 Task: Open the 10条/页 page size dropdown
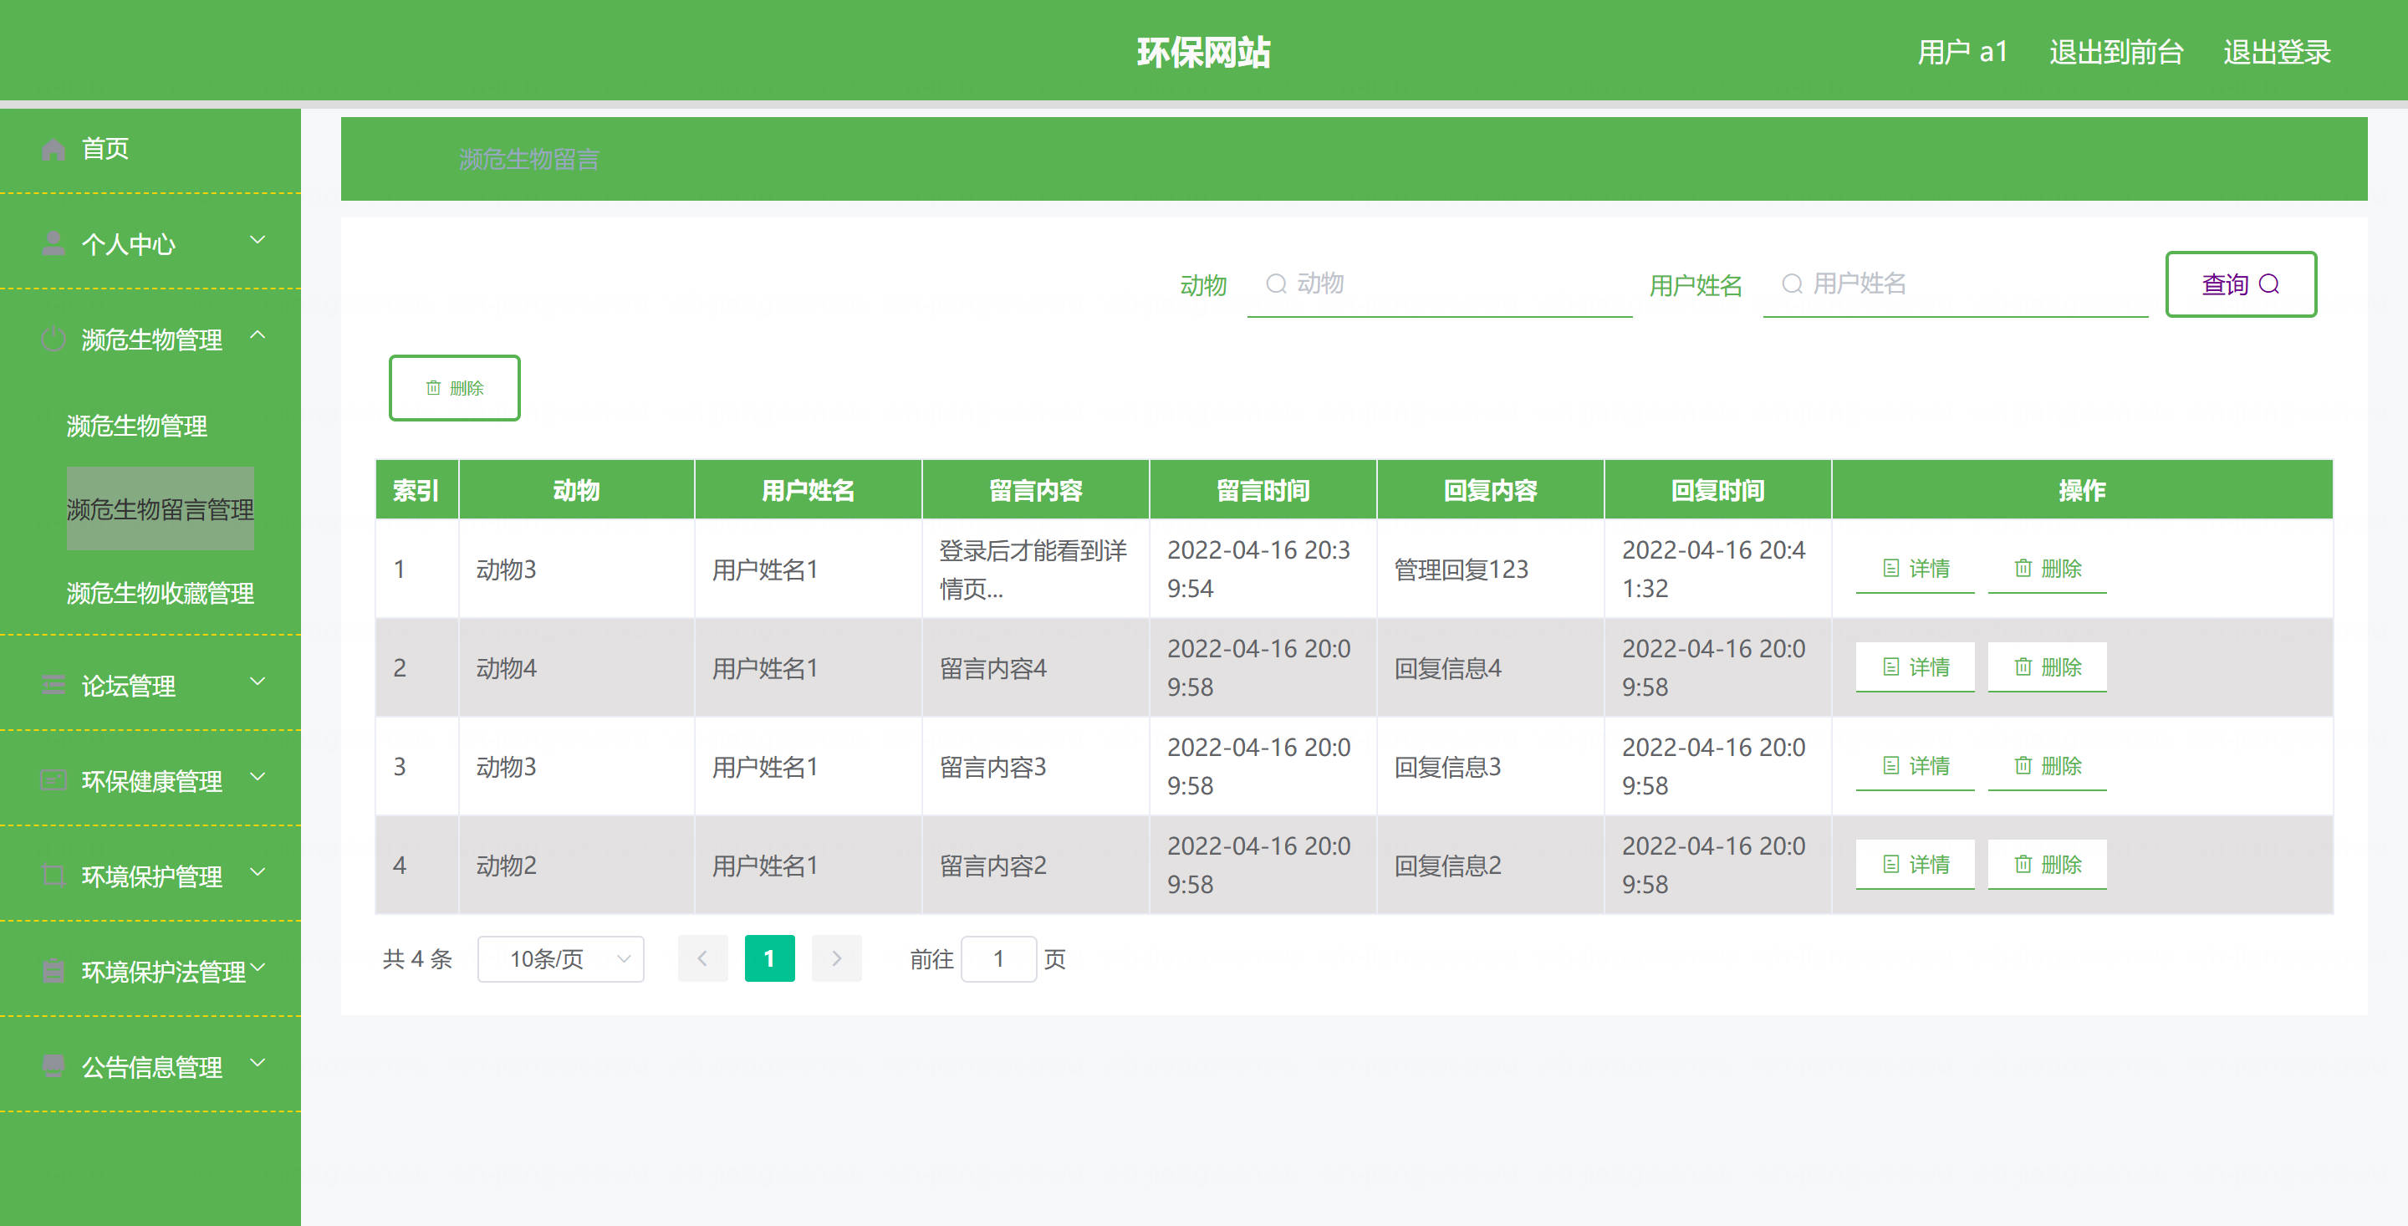tap(560, 959)
